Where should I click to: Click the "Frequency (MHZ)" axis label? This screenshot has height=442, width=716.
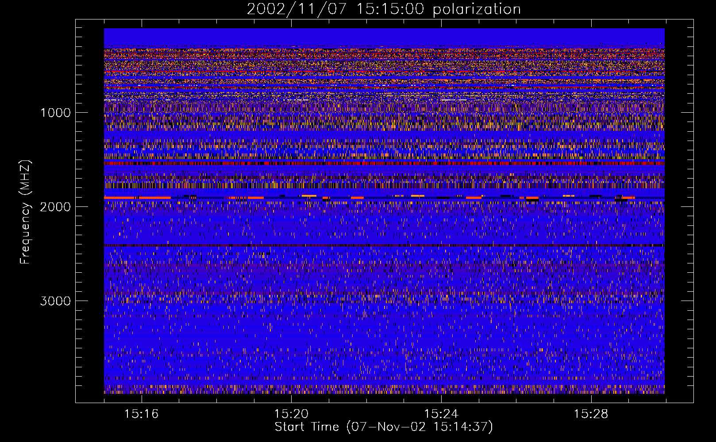coord(25,212)
